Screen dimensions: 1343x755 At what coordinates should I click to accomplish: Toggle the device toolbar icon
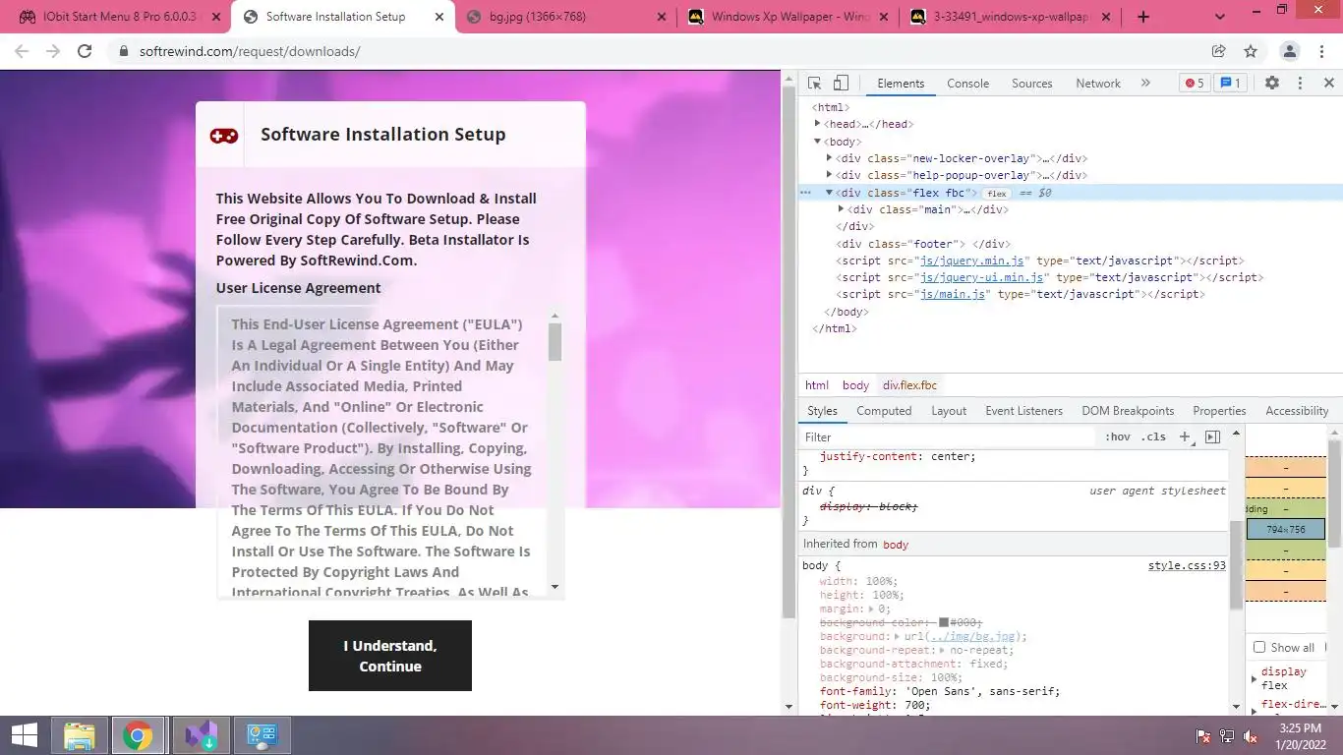[841, 84]
